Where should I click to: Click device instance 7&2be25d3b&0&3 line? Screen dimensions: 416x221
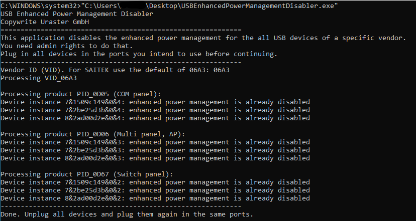pyautogui.click(x=155, y=150)
